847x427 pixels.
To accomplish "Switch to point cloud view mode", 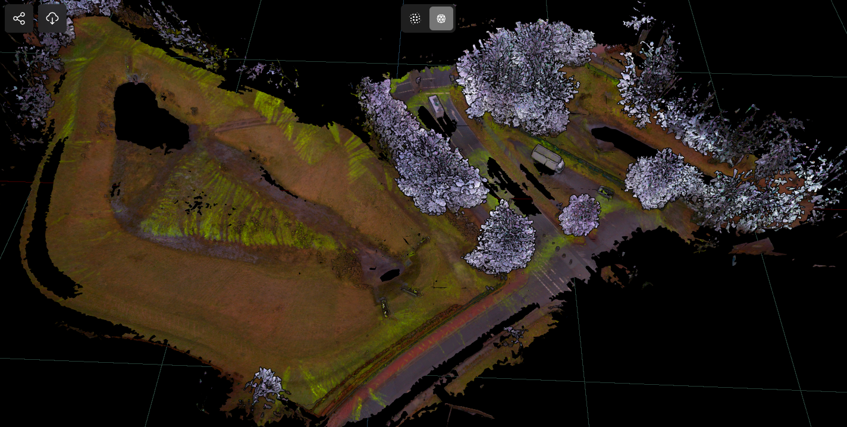I will [x=415, y=18].
